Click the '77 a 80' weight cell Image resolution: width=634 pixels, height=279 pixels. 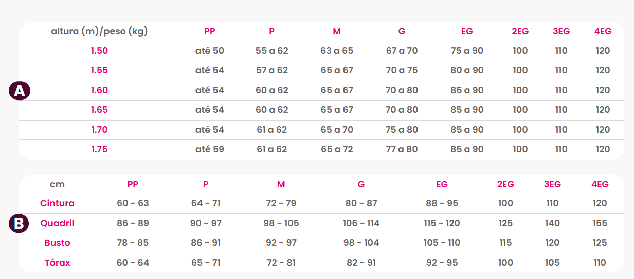click(402, 149)
